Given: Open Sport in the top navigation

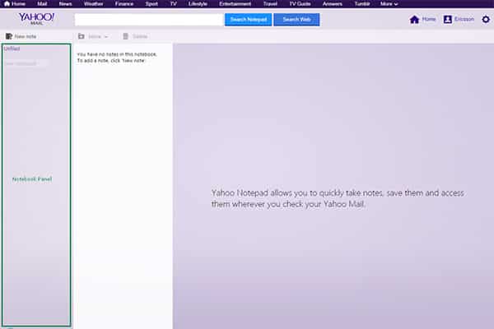Looking at the screenshot, I should pyautogui.click(x=151, y=4).
